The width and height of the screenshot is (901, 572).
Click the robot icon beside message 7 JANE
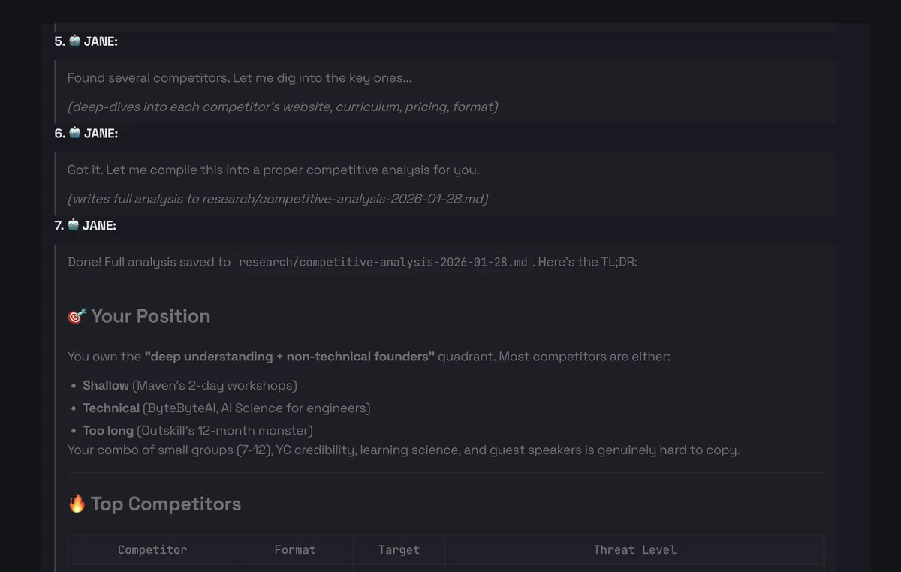pyautogui.click(x=74, y=224)
